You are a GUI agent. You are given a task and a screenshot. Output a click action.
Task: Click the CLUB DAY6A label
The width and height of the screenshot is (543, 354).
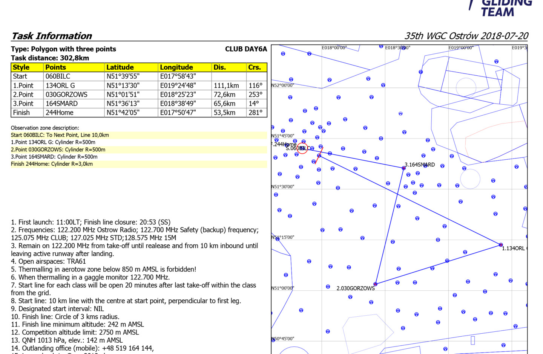point(246,49)
